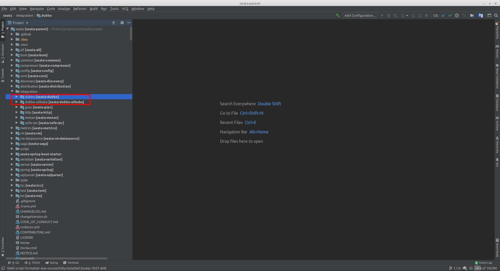This screenshot has width=500, height=271.
Task: Open the 9: Git tool window button
Action: click(x=14, y=263)
